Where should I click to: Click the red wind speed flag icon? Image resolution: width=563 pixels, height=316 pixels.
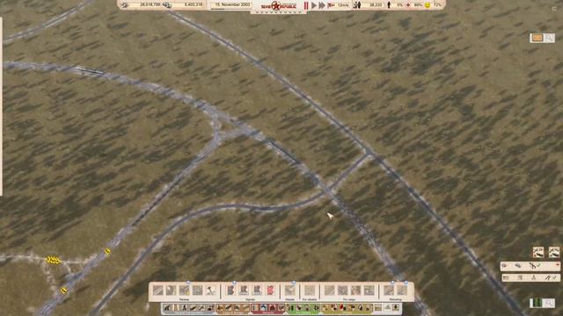coord(331,5)
